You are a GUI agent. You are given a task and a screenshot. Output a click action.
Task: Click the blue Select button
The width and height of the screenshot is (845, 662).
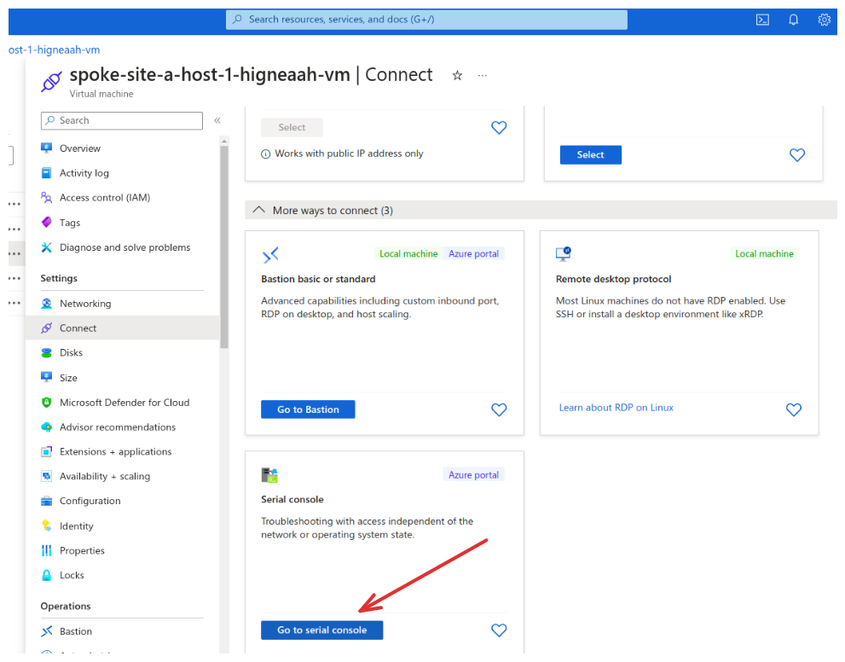[591, 154]
